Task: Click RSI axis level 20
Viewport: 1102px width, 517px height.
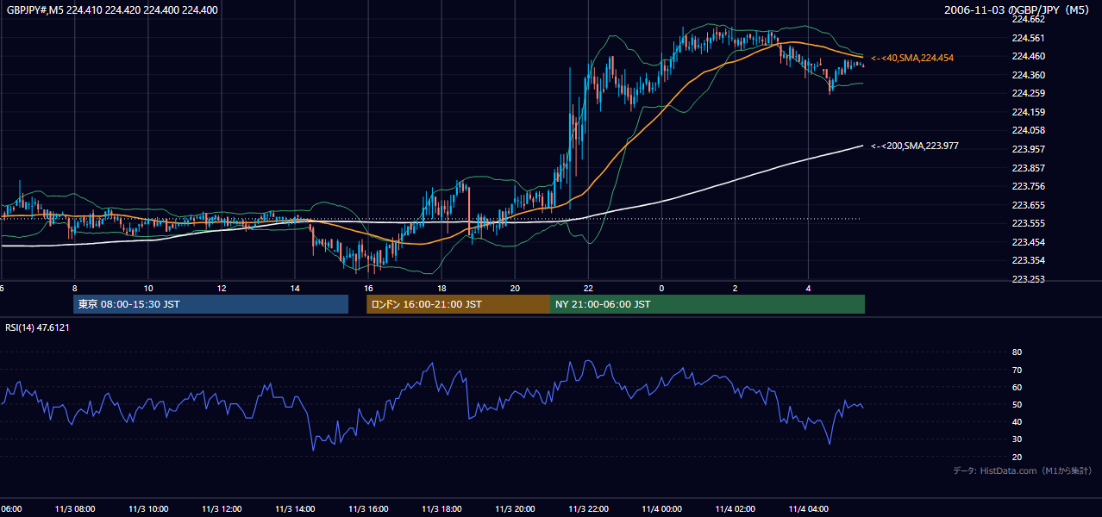Action: coord(1017,457)
